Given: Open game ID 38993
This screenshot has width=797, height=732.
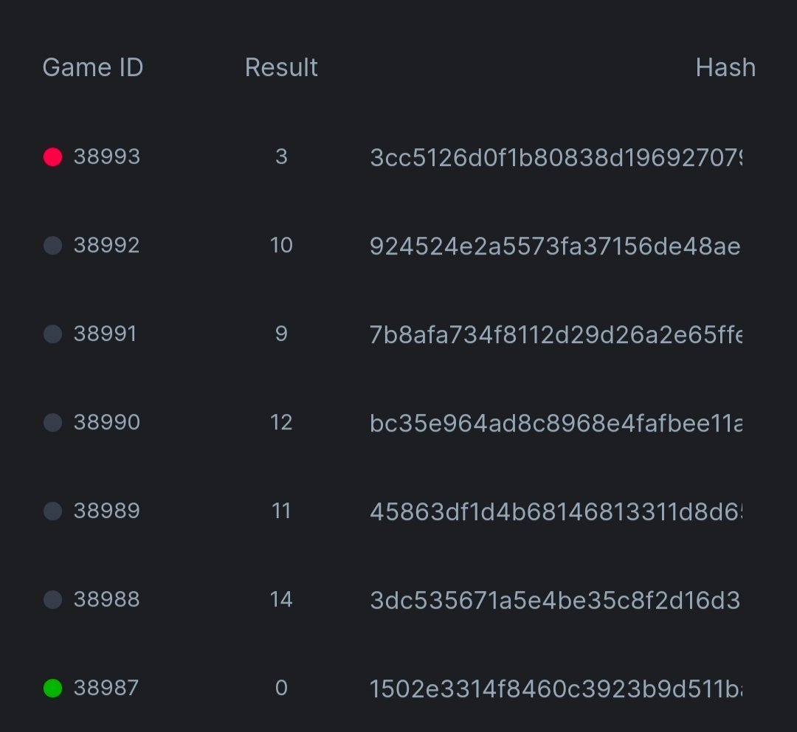Looking at the screenshot, I should 107,156.
